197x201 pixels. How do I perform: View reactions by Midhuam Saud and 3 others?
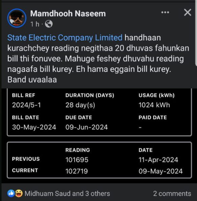coord(67,194)
